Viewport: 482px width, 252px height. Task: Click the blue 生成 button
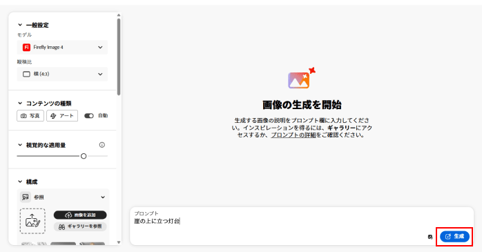[454, 236]
